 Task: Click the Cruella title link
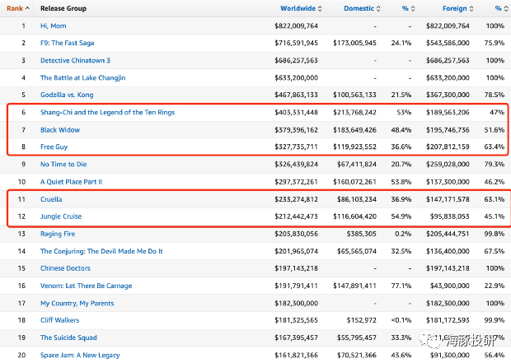point(53,199)
